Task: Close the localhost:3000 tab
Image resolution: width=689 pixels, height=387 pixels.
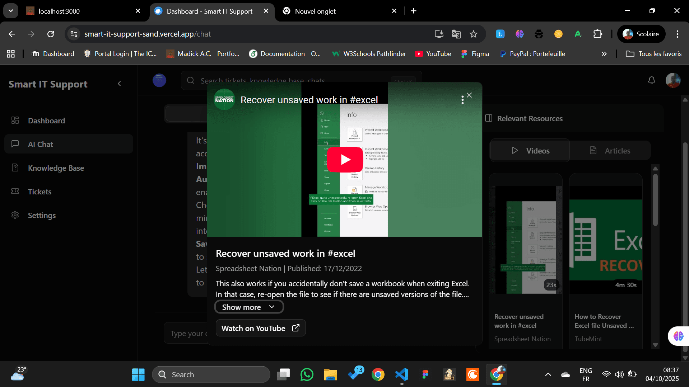Action: [138, 11]
